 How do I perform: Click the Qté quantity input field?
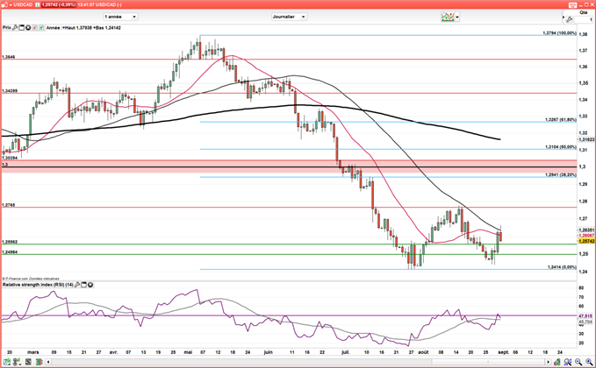(x=584, y=20)
